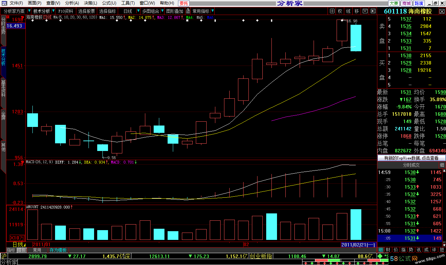This screenshot has width=446, height=265.
Task: Click the 委托 order button
Action: point(184,3)
